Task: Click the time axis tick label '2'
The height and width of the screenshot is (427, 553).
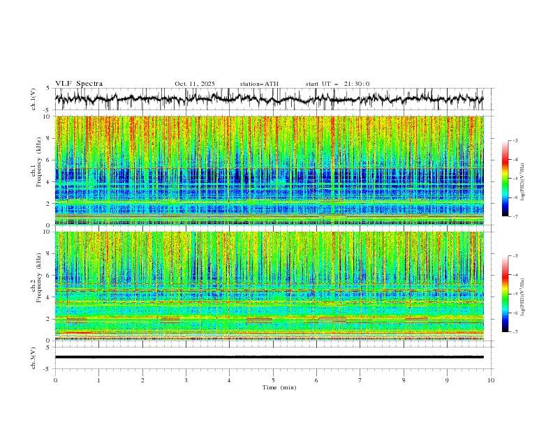Action: pos(142,380)
